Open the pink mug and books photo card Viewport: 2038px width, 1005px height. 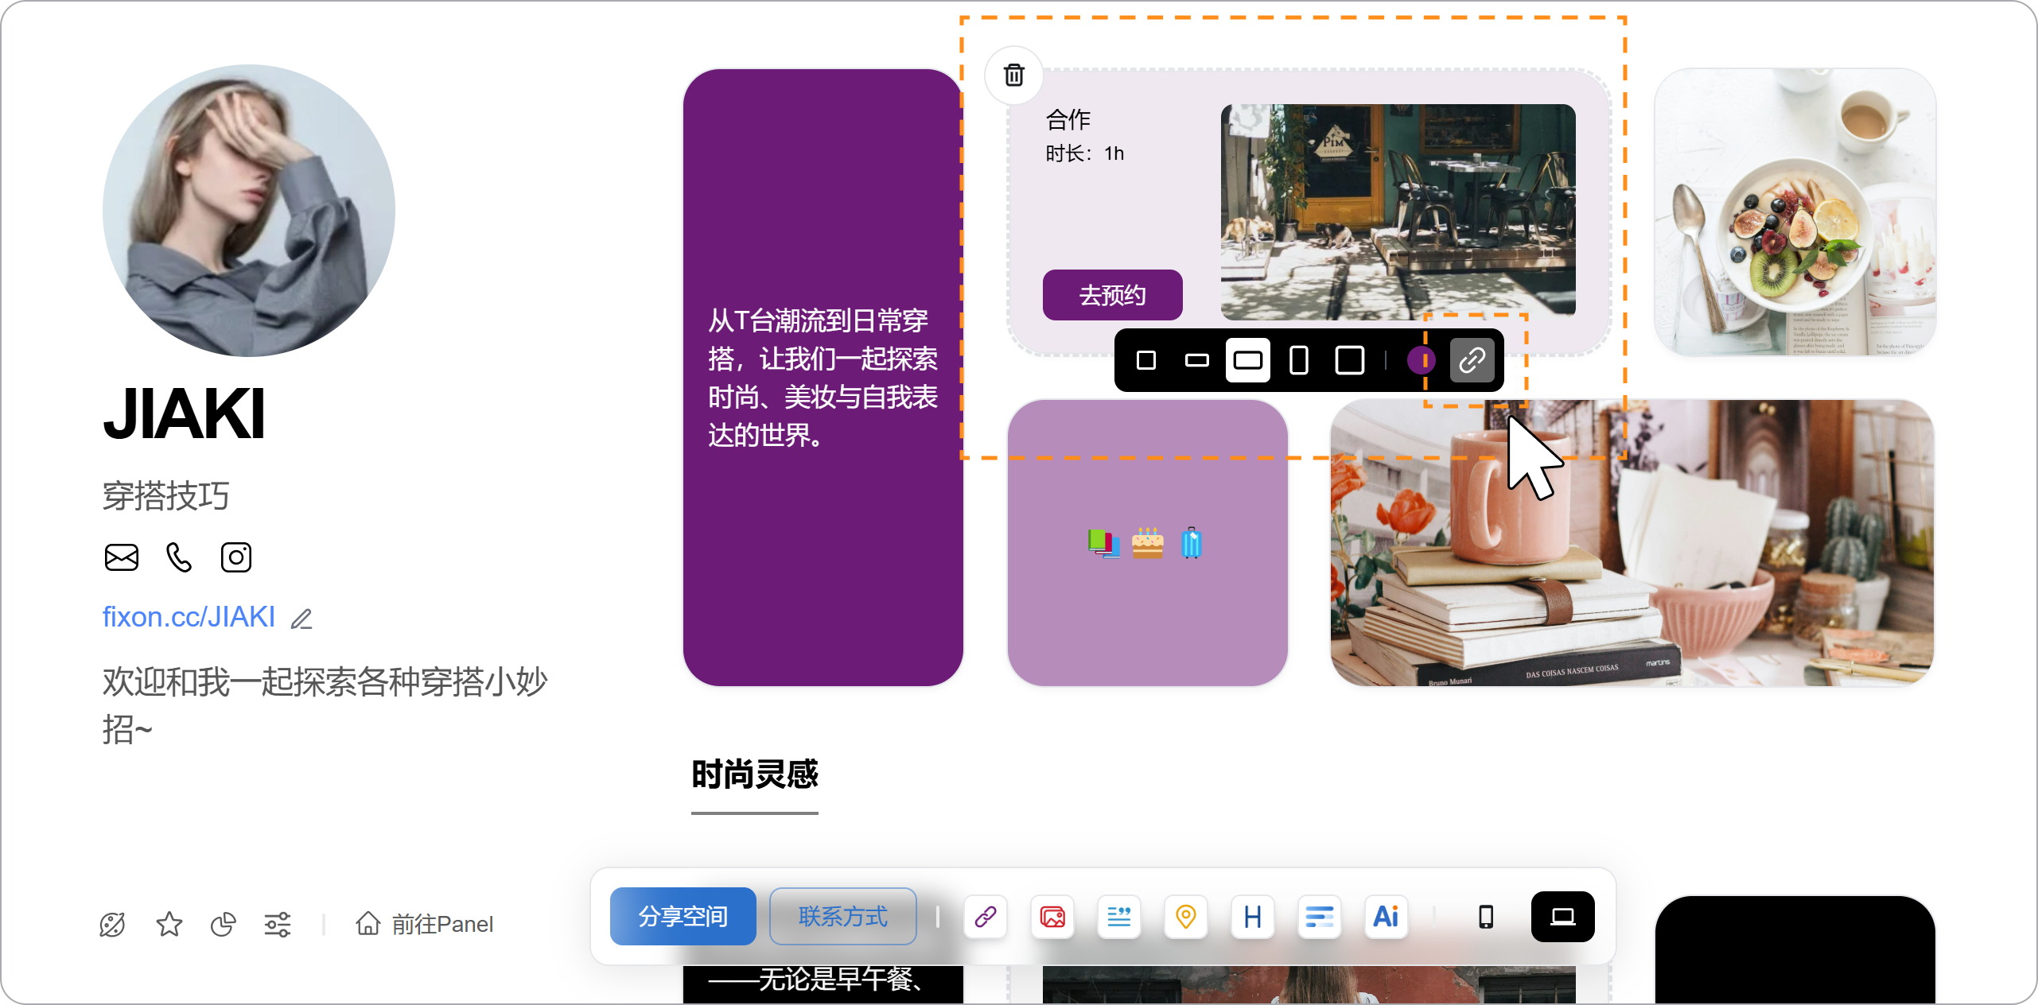point(1632,543)
